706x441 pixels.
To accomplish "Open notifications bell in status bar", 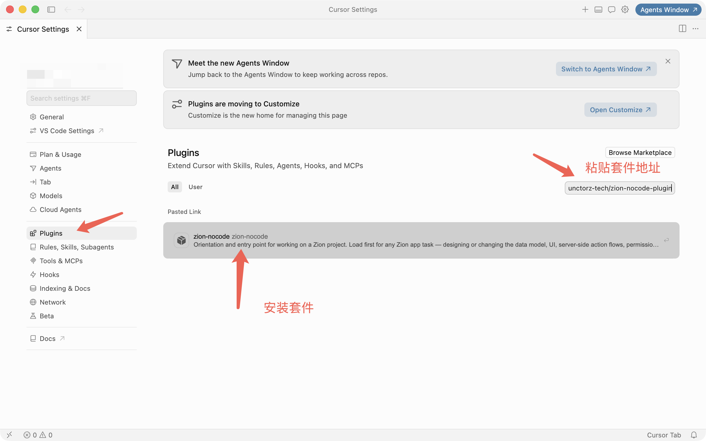I will [694, 435].
